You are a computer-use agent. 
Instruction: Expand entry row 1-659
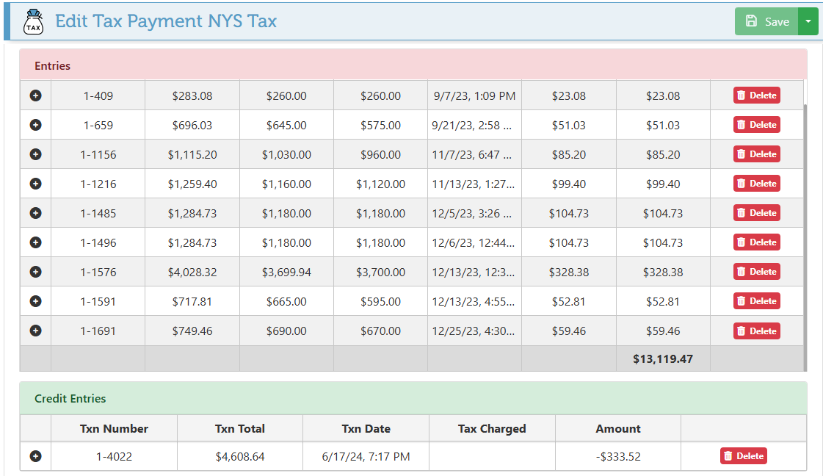35,125
